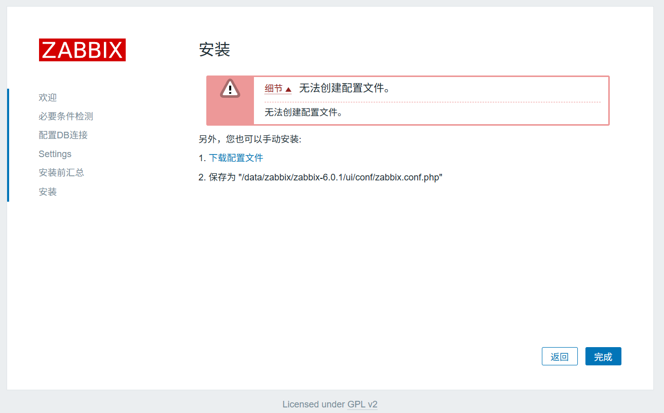
Task: Open the GPL v2 license link
Action: (x=362, y=404)
